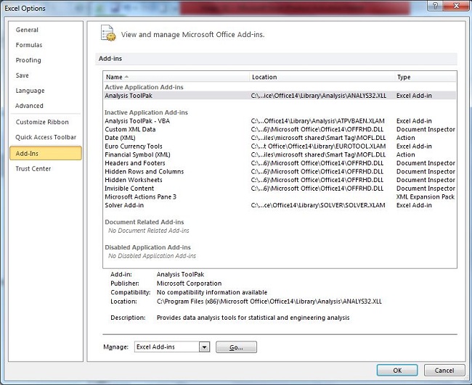Confirm with the OK button
Viewport: 472px width, 385px height.
pyautogui.click(x=397, y=370)
